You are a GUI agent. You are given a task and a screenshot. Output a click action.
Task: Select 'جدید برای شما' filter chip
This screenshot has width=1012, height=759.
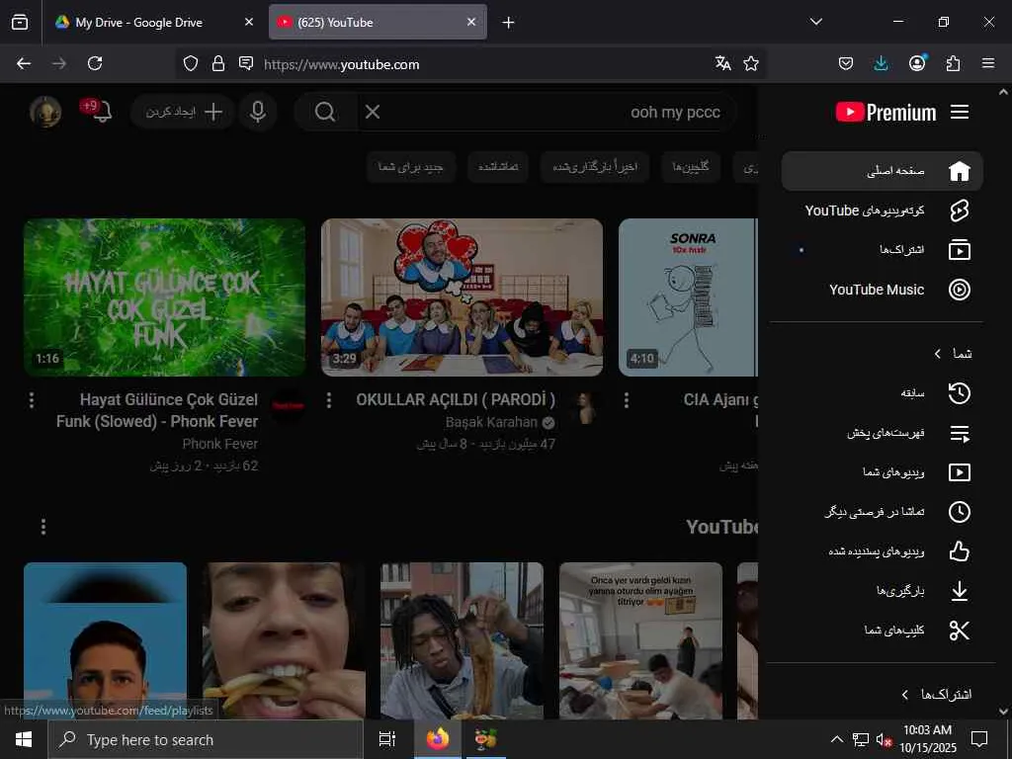click(410, 167)
